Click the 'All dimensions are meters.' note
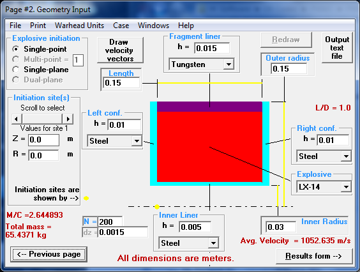This screenshot has height=272, width=360. (176, 259)
